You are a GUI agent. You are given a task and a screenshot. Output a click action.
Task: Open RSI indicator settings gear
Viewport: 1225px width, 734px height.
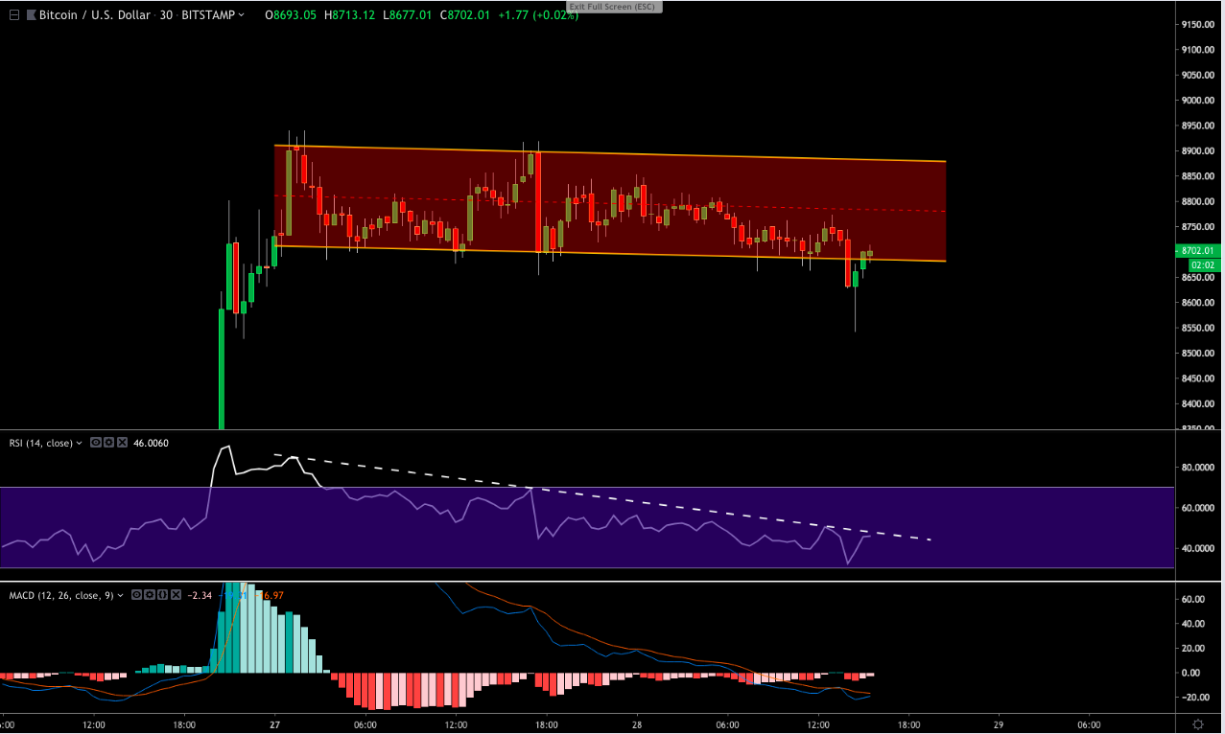pyautogui.click(x=108, y=443)
